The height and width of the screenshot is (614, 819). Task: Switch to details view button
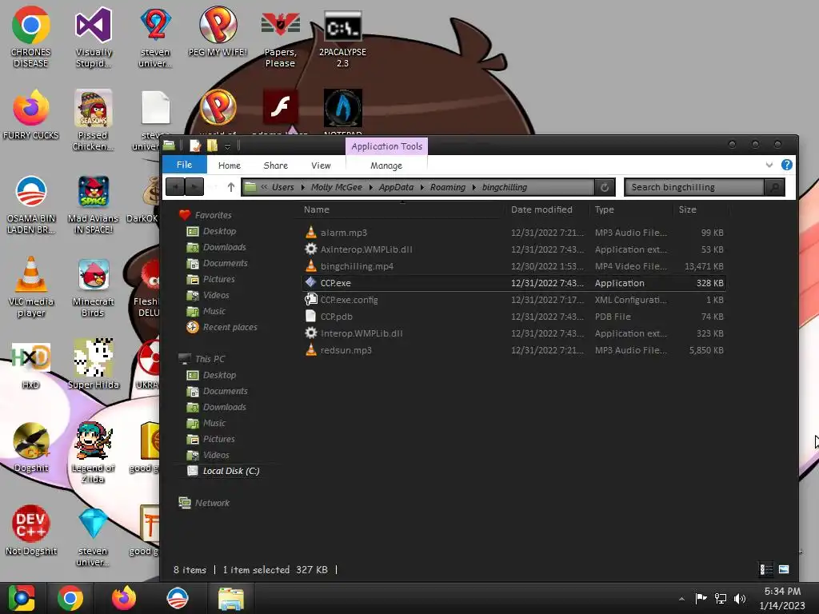pos(765,569)
